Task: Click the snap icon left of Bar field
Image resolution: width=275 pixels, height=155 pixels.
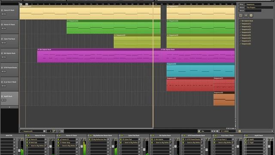Action: [x=199, y=131]
